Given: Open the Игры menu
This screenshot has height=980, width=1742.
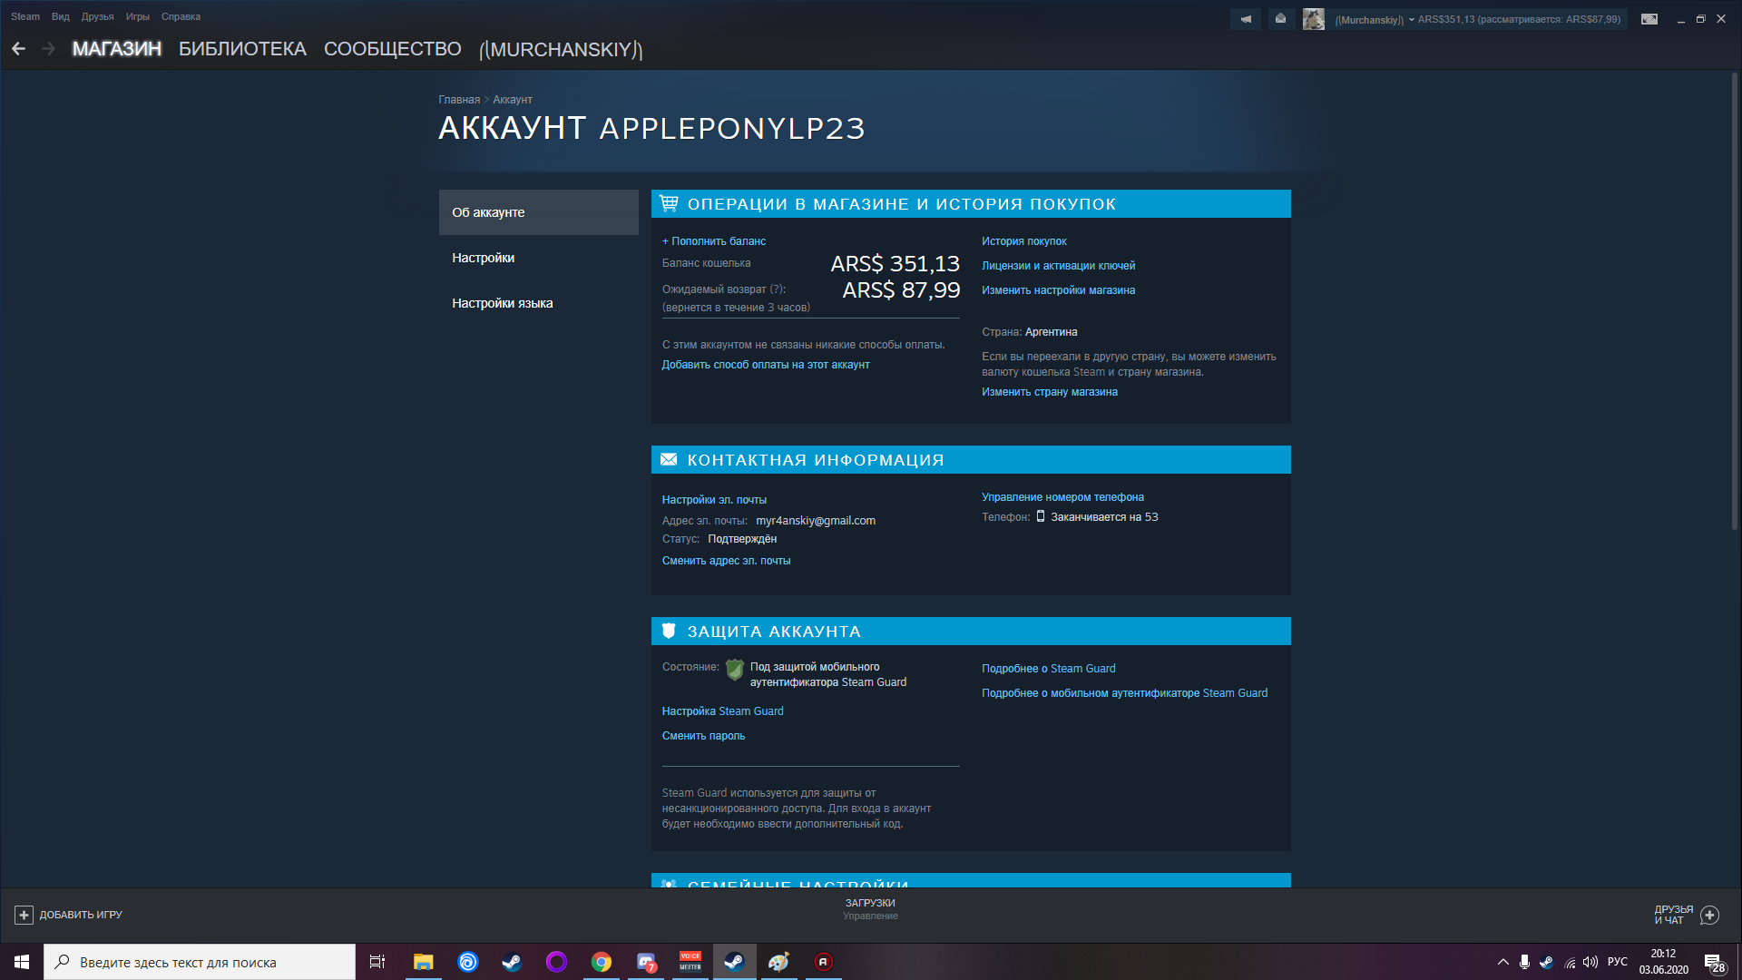Looking at the screenshot, I should [138, 16].
